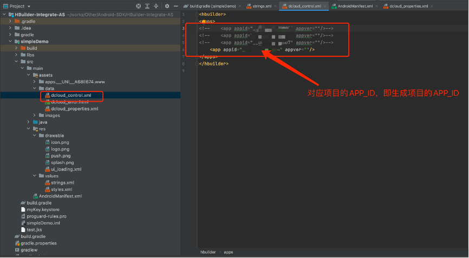This screenshot has height=258, width=469.
Task: Expand the java folder
Action: (28, 122)
